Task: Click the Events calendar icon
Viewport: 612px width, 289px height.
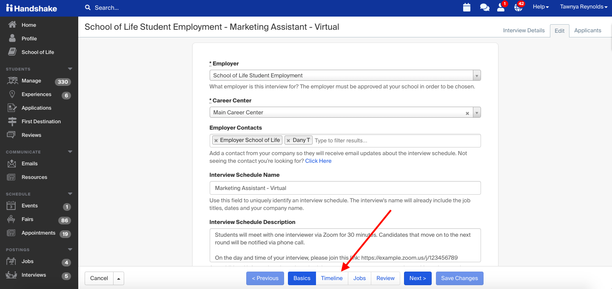Action: click(11, 206)
